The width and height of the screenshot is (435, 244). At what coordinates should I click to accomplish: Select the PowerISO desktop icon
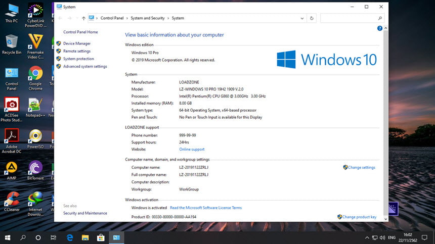click(x=35, y=139)
